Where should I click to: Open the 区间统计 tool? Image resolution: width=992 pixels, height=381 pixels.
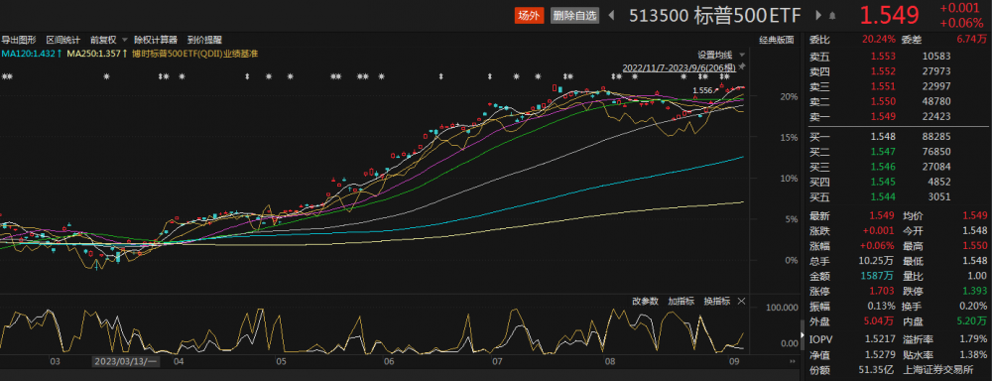coord(62,40)
